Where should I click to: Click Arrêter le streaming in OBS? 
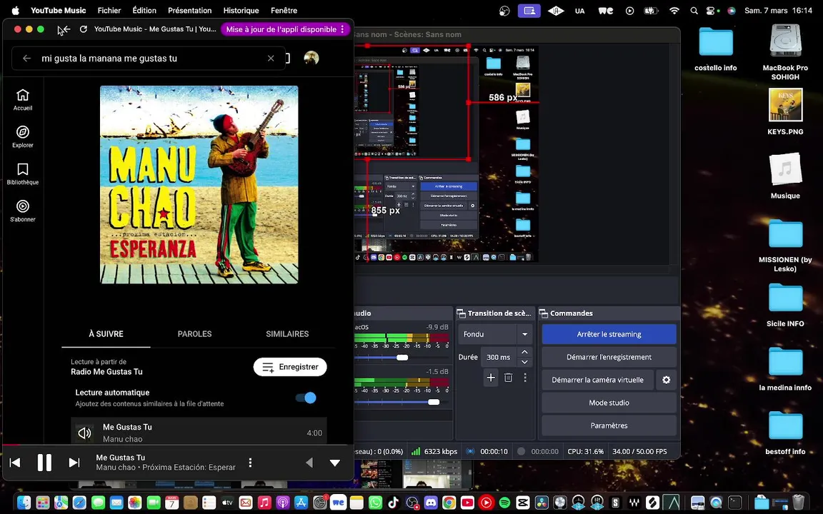[x=609, y=334]
